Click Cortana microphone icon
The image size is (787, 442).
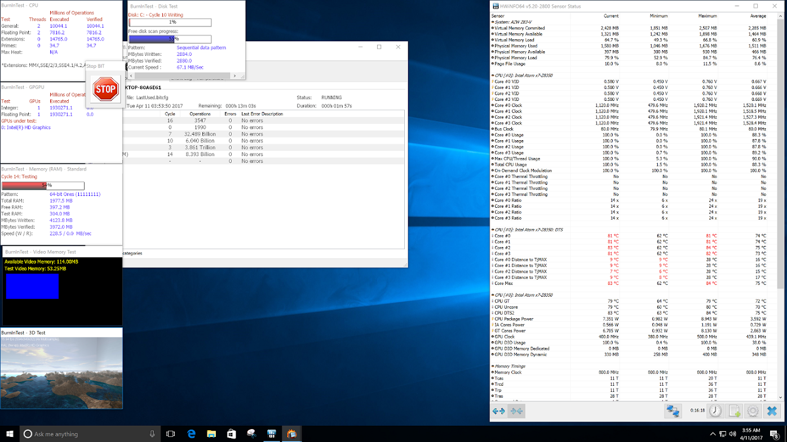pos(152,434)
